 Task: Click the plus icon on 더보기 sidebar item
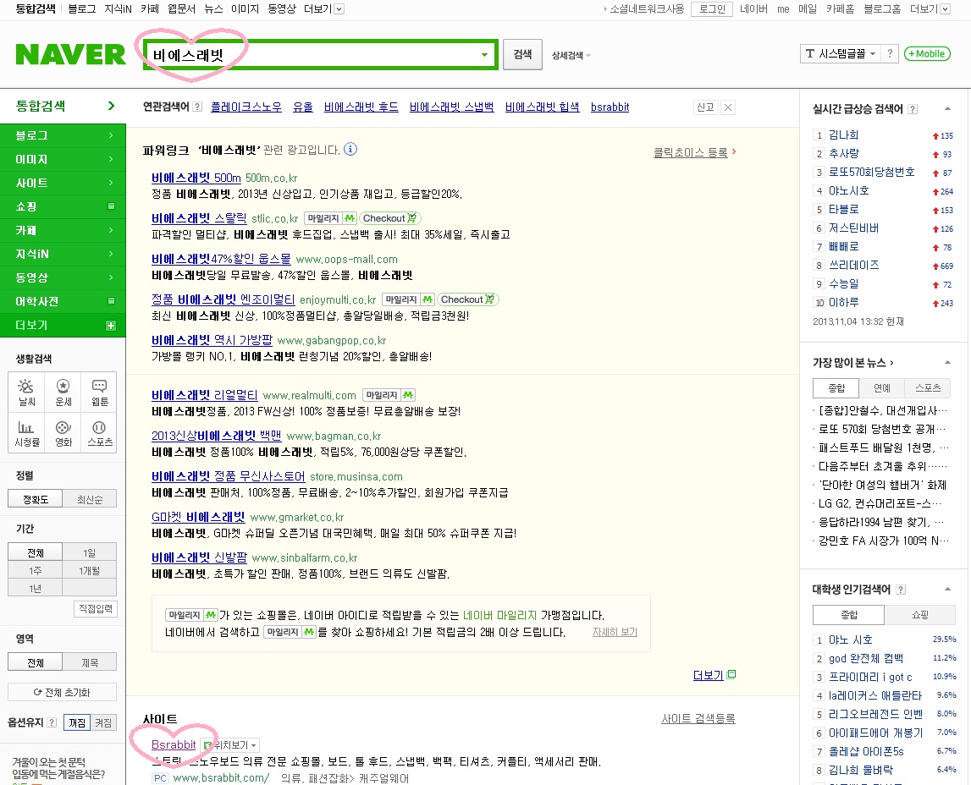tap(111, 326)
